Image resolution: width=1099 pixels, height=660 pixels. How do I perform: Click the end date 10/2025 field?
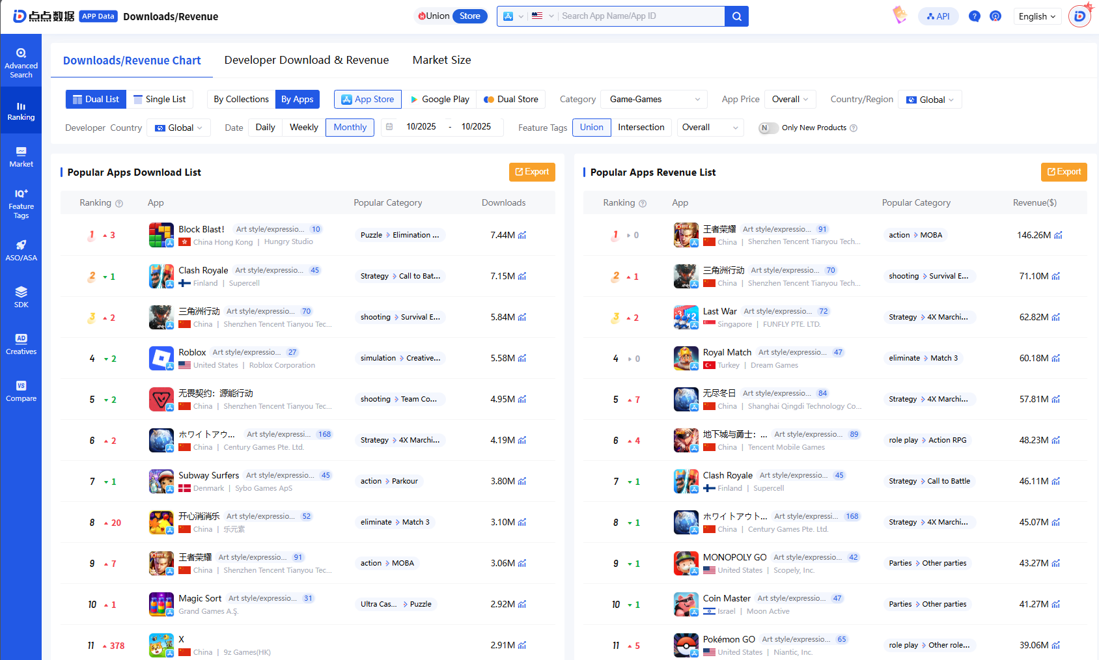click(x=476, y=127)
